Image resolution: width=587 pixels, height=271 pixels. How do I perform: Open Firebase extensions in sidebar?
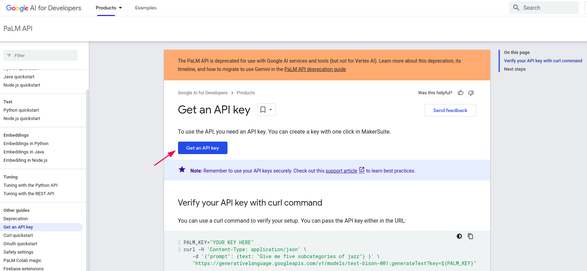pyautogui.click(x=24, y=269)
